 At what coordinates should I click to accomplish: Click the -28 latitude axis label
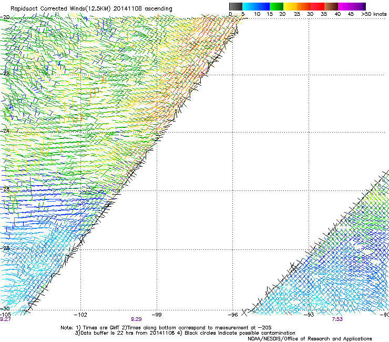click(x=5, y=248)
